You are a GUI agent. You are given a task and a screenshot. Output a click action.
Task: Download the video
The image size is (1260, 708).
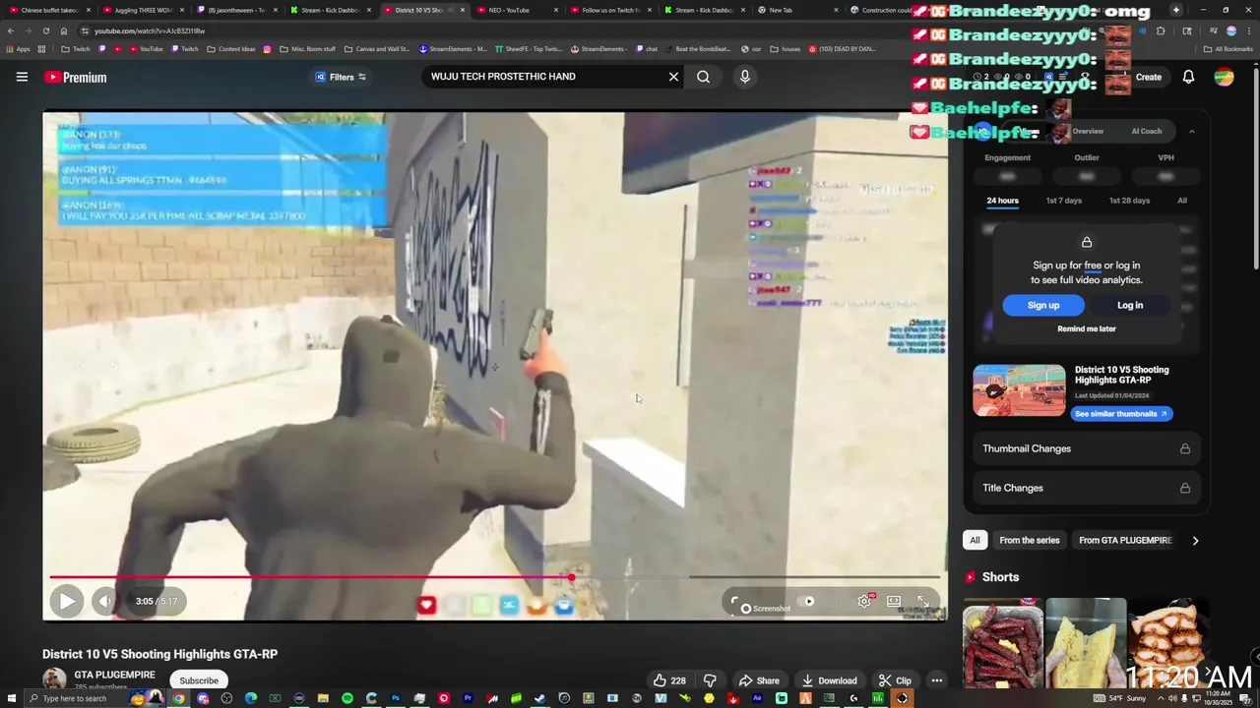(x=829, y=680)
